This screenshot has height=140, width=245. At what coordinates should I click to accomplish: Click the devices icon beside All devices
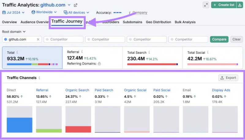tap(66, 12)
